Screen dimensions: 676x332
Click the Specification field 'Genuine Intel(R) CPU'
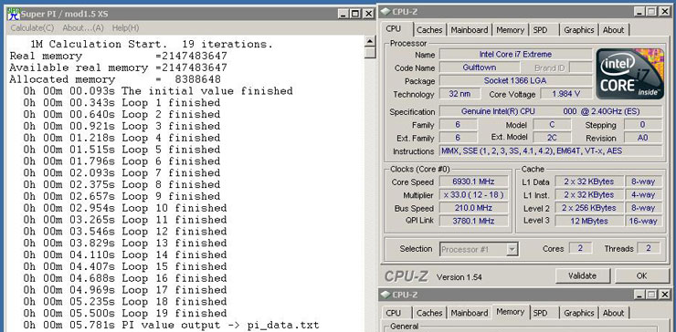pos(551,111)
